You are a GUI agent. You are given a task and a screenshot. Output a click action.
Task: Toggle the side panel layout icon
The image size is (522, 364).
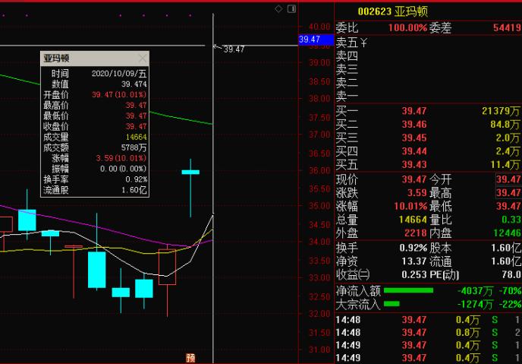coord(291,9)
